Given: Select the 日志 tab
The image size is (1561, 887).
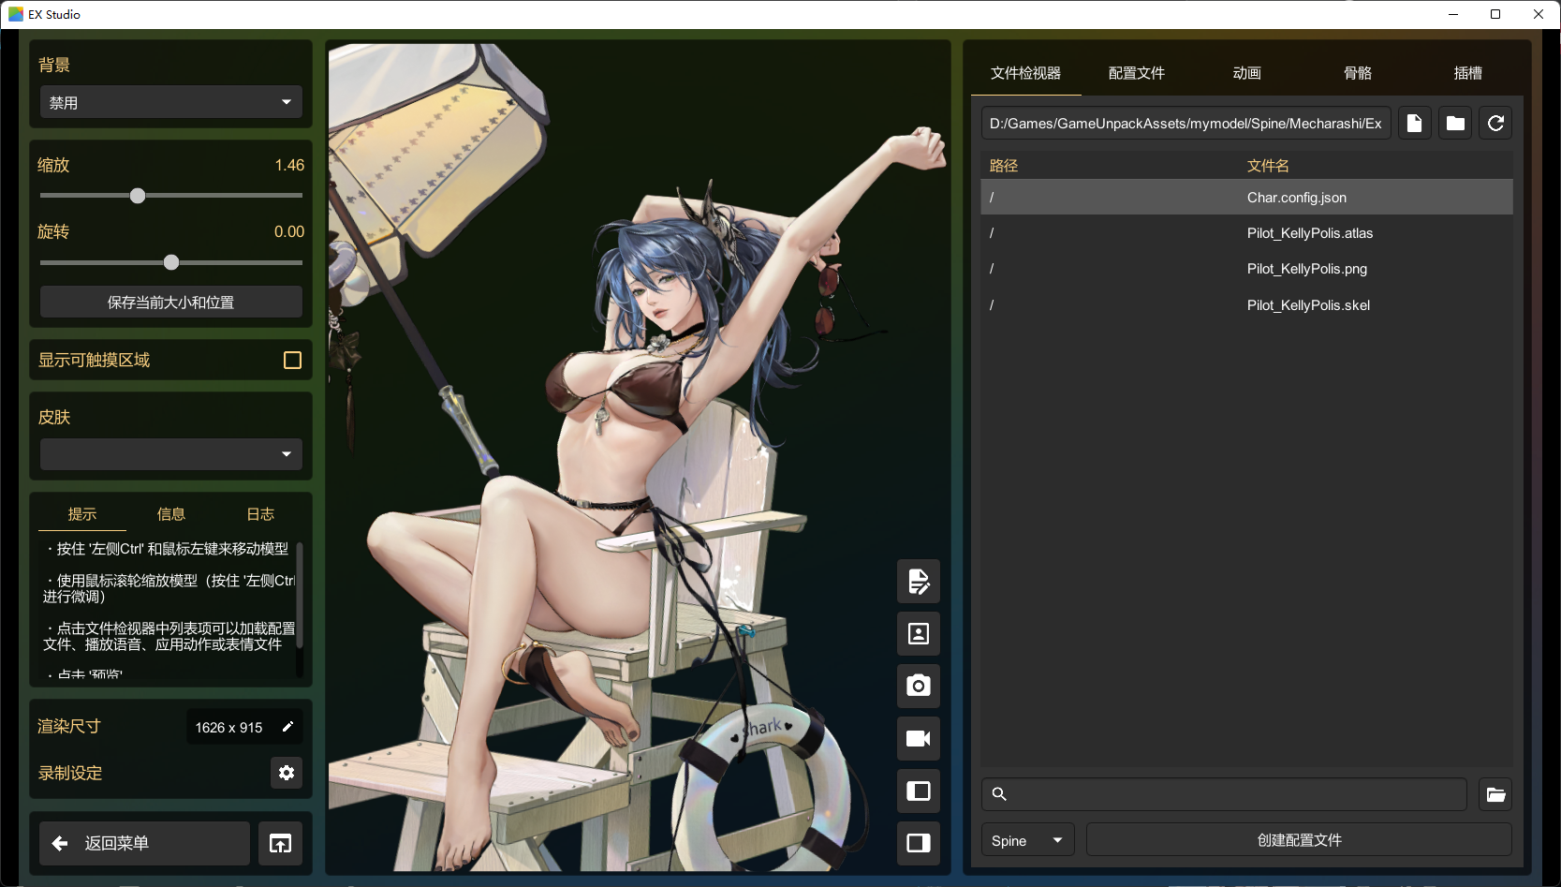Looking at the screenshot, I should coord(260,514).
